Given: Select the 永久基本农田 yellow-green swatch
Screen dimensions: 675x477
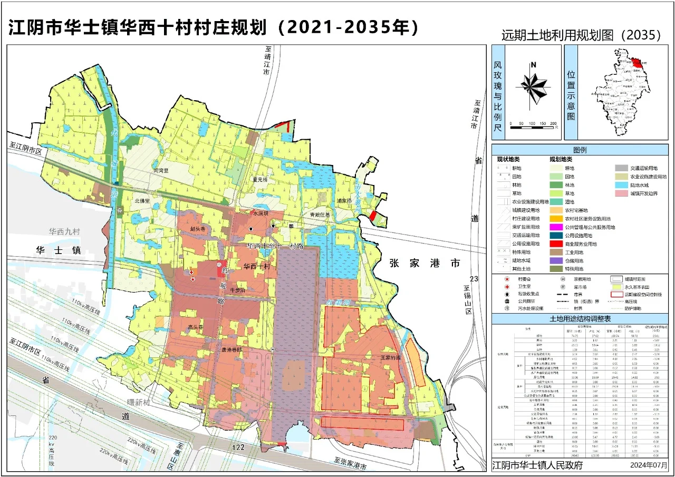Looking at the screenshot, I should 616,287.
